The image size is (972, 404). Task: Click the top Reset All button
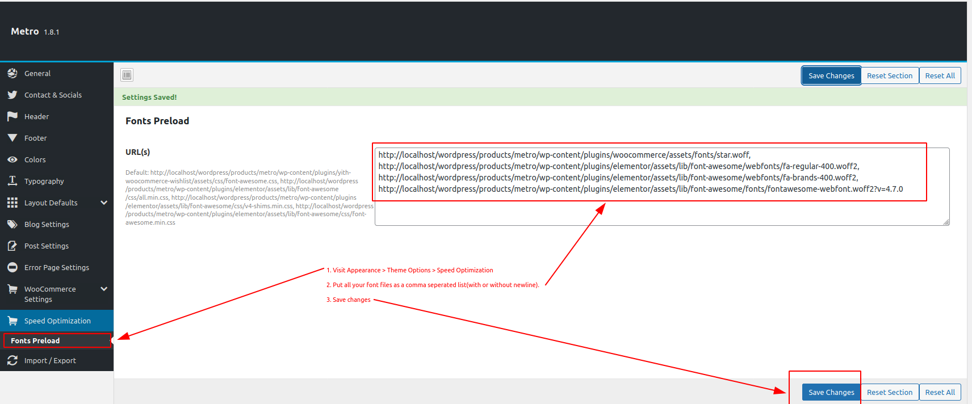tap(940, 75)
